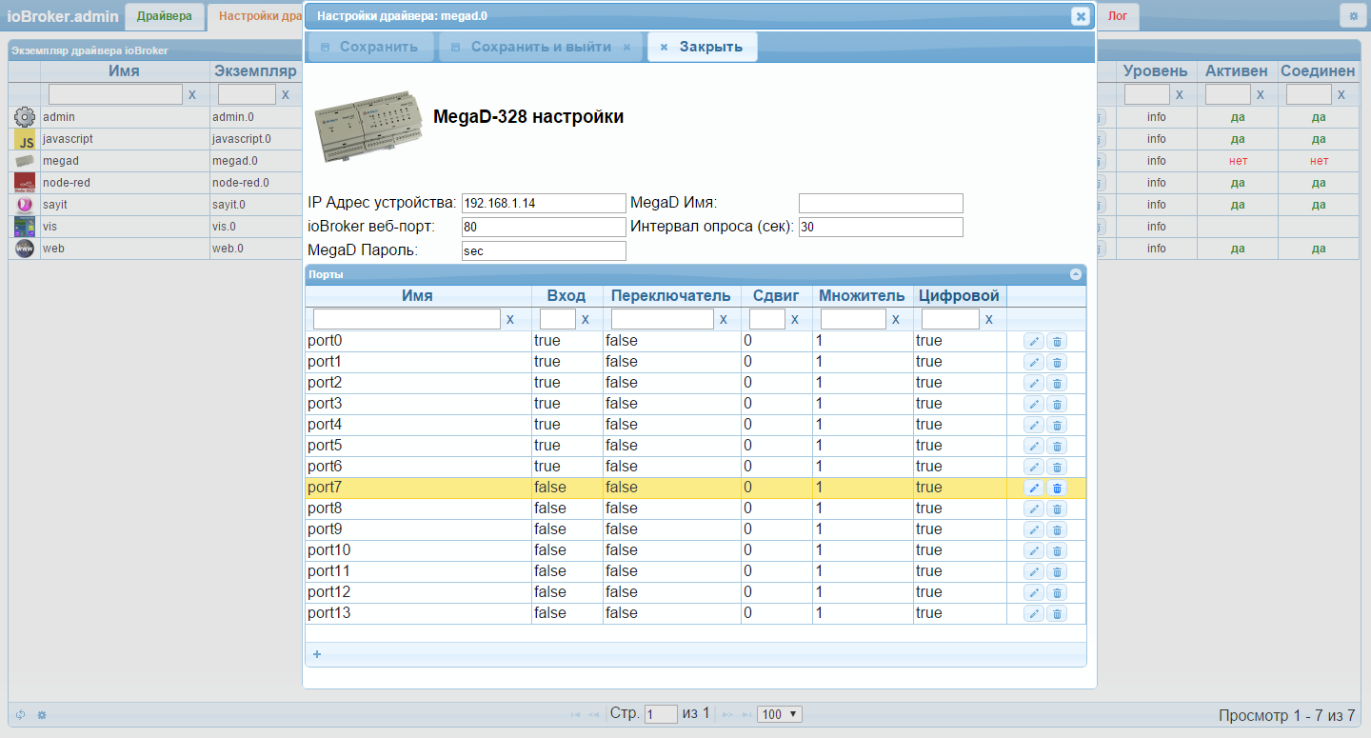Edit the port8 row
This screenshot has width=1371, height=738.
point(1034,509)
